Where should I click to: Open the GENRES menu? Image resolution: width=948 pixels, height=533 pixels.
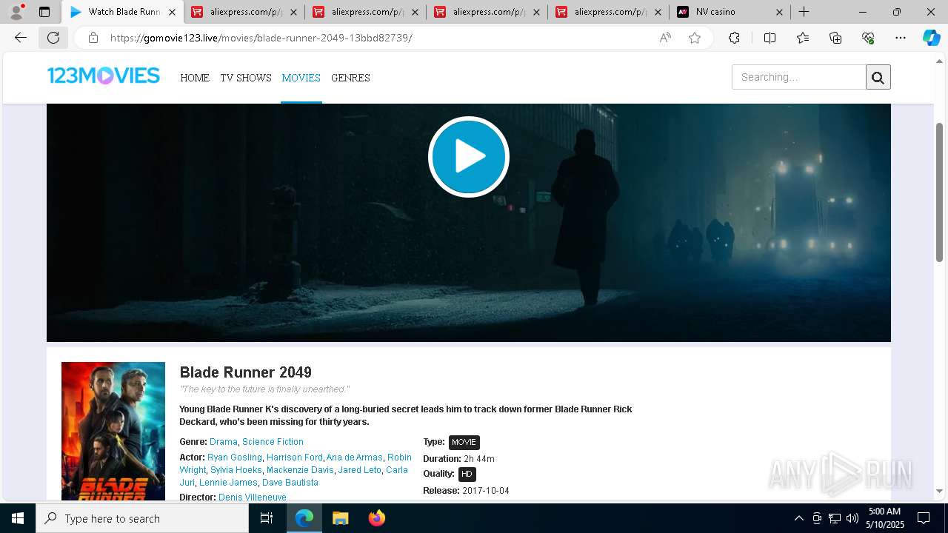pyautogui.click(x=350, y=78)
